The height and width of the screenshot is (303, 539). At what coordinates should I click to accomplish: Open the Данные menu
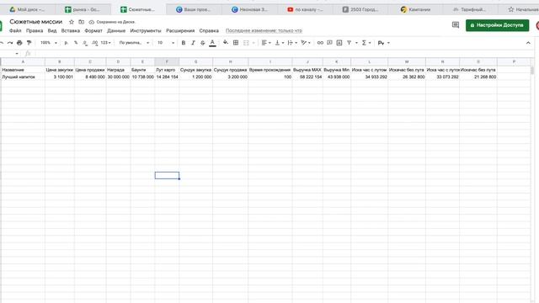point(116,31)
